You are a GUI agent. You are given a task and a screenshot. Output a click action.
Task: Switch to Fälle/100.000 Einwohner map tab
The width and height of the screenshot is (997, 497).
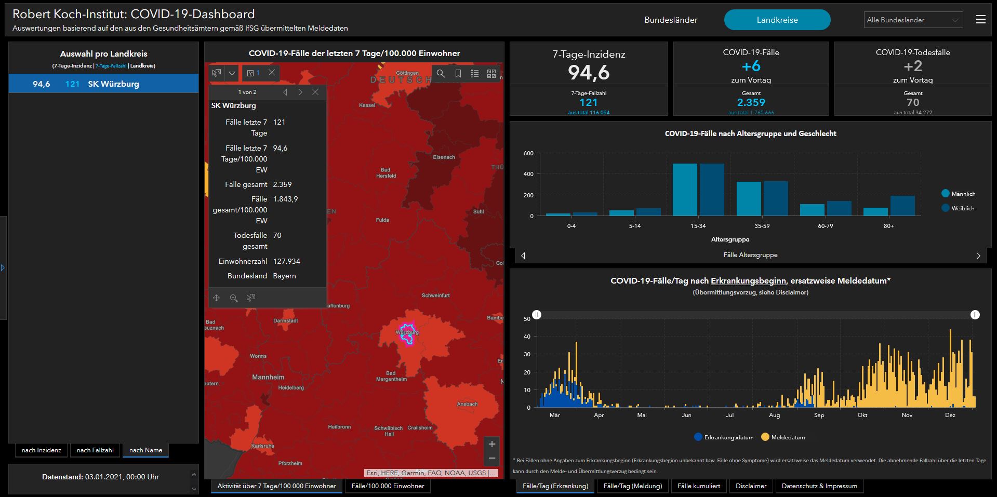tap(388, 486)
